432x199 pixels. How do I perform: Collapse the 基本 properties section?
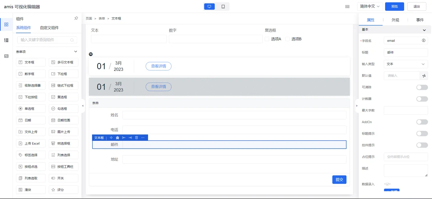tap(424, 30)
